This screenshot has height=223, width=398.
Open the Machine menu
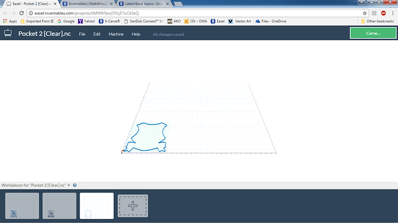point(116,34)
